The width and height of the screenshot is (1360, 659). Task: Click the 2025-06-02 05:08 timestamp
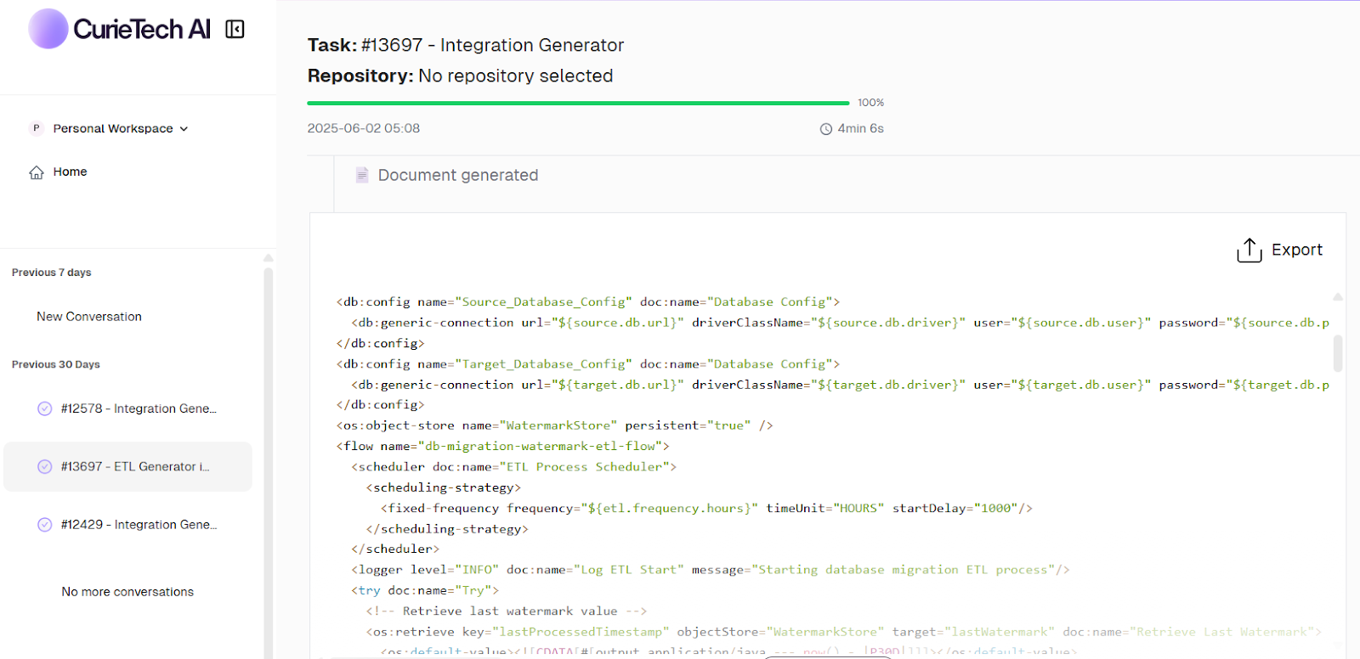(364, 128)
